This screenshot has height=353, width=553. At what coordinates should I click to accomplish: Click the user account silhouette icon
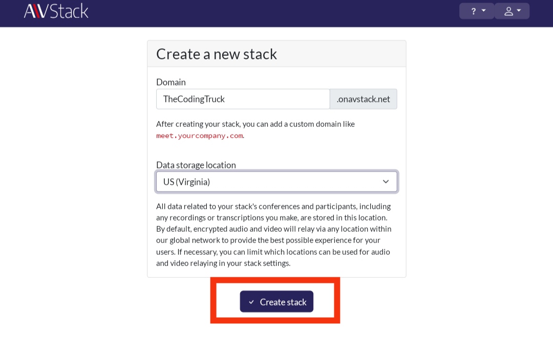pos(508,11)
